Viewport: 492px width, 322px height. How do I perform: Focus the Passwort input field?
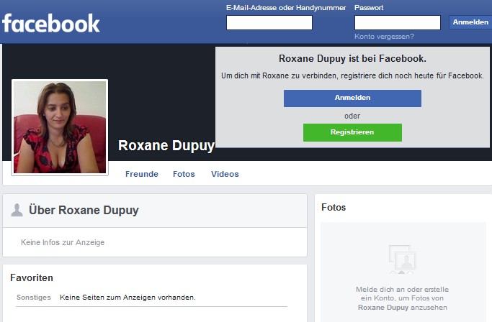(x=397, y=23)
